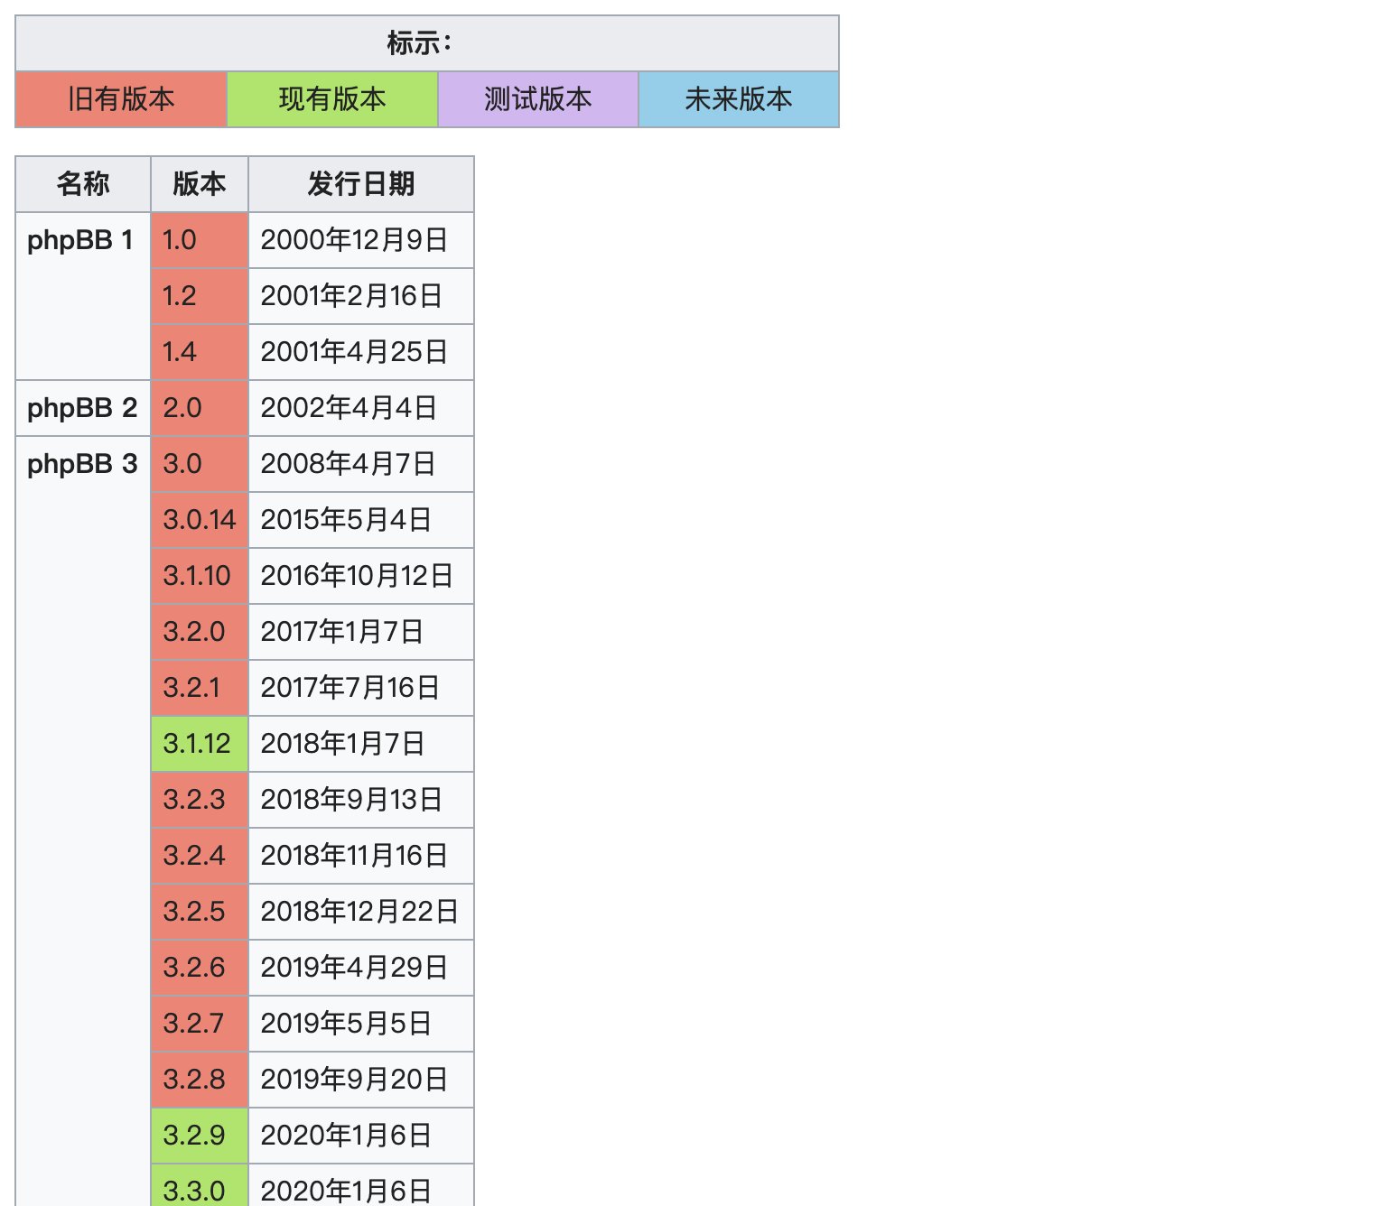The height and width of the screenshot is (1206, 1398).
Task: Click the 2020年1月6日 date beside 3.3.0
Action: [x=361, y=1186]
